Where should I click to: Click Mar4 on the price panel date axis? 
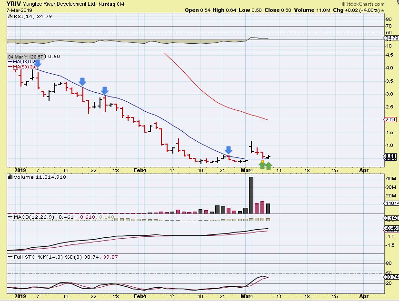click(247, 170)
